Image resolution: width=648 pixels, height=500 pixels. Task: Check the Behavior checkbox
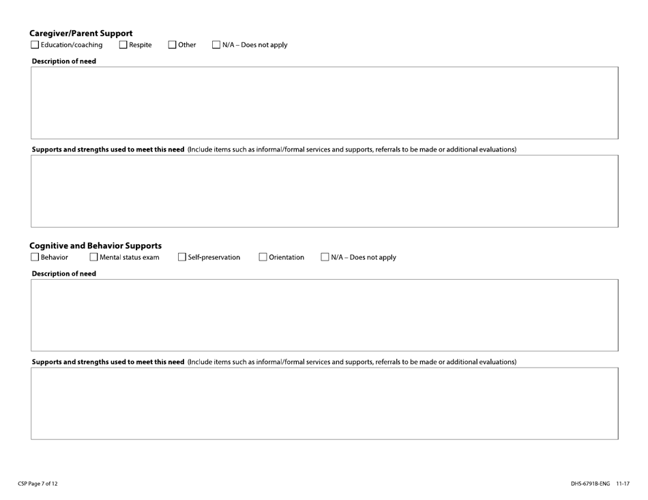[x=34, y=257]
